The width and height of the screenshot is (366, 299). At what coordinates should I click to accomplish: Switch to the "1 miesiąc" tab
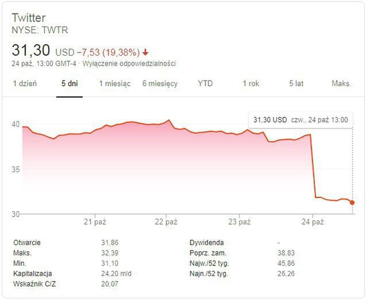pos(114,84)
